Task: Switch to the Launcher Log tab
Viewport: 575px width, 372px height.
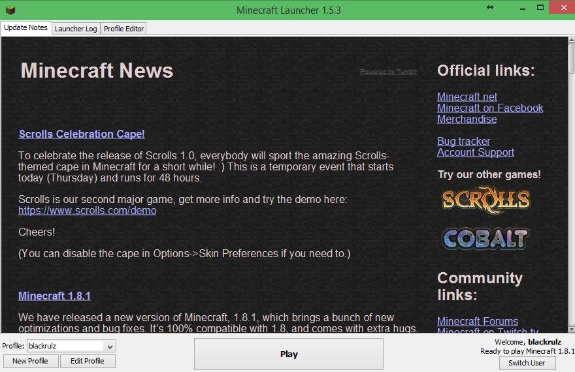Action: pos(76,29)
